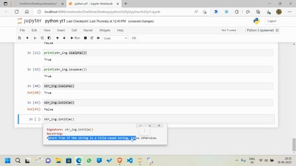This screenshot has height=166, width=296.
Task: Cut selected cells with scissors icon
Action: [35, 38]
